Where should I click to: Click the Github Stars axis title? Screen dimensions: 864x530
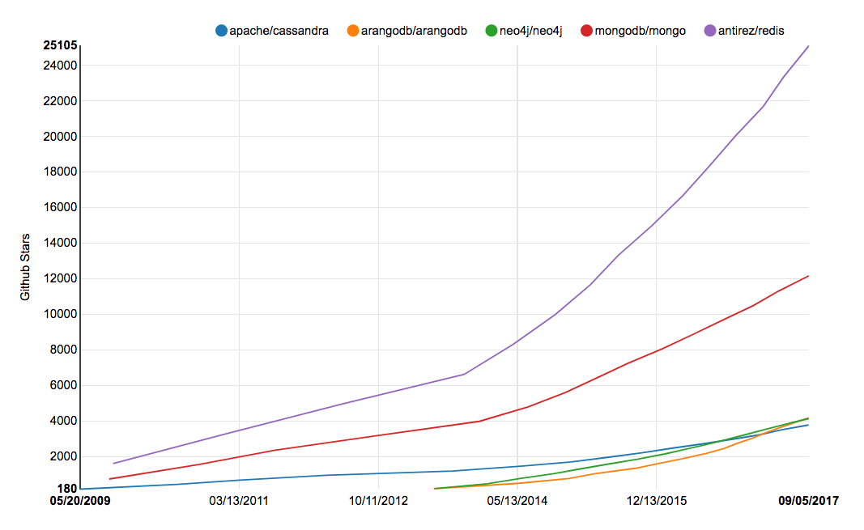point(26,267)
